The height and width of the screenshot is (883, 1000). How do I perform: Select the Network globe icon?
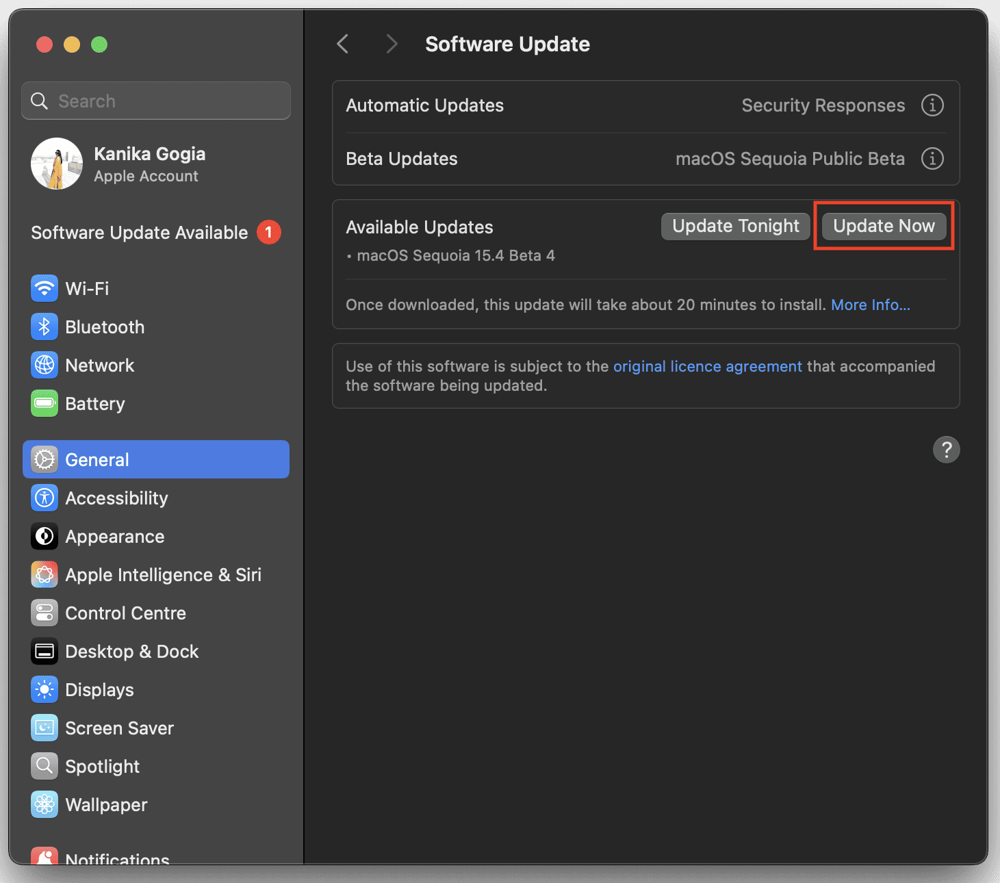click(44, 365)
